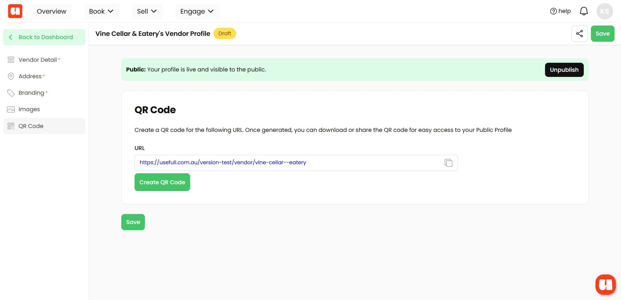Screen dimensions: 621x300
Task: View notifications via the bell icon
Action: [x=584, y=11]
